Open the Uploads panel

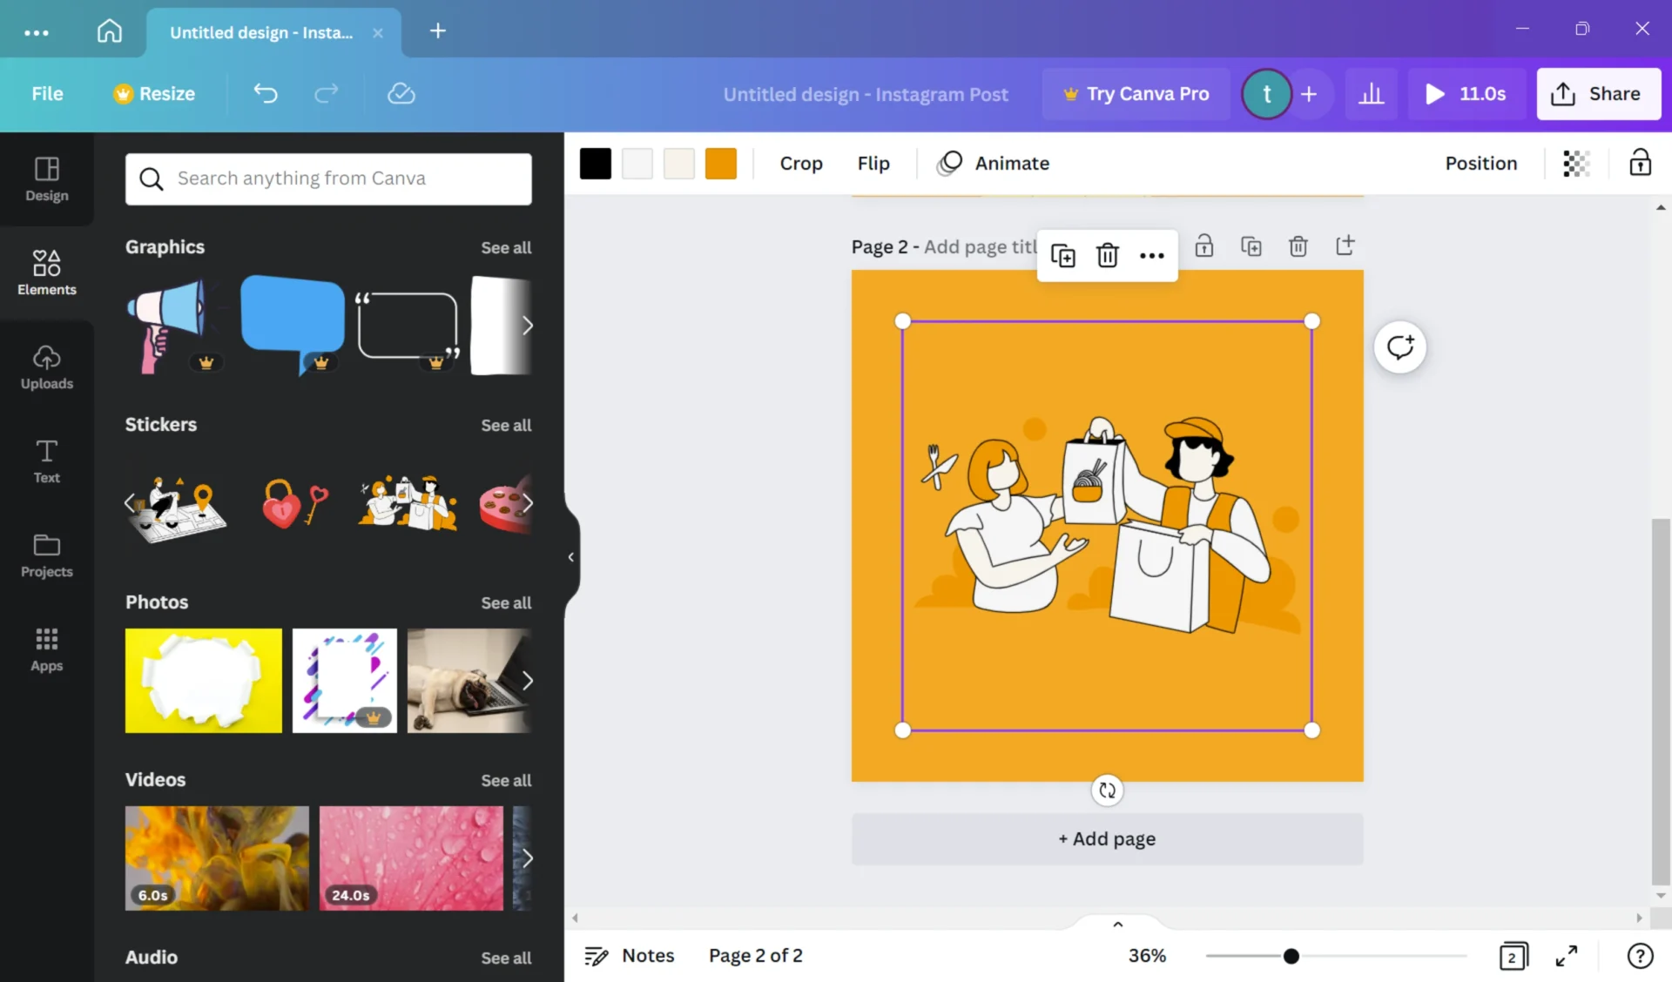47,367
